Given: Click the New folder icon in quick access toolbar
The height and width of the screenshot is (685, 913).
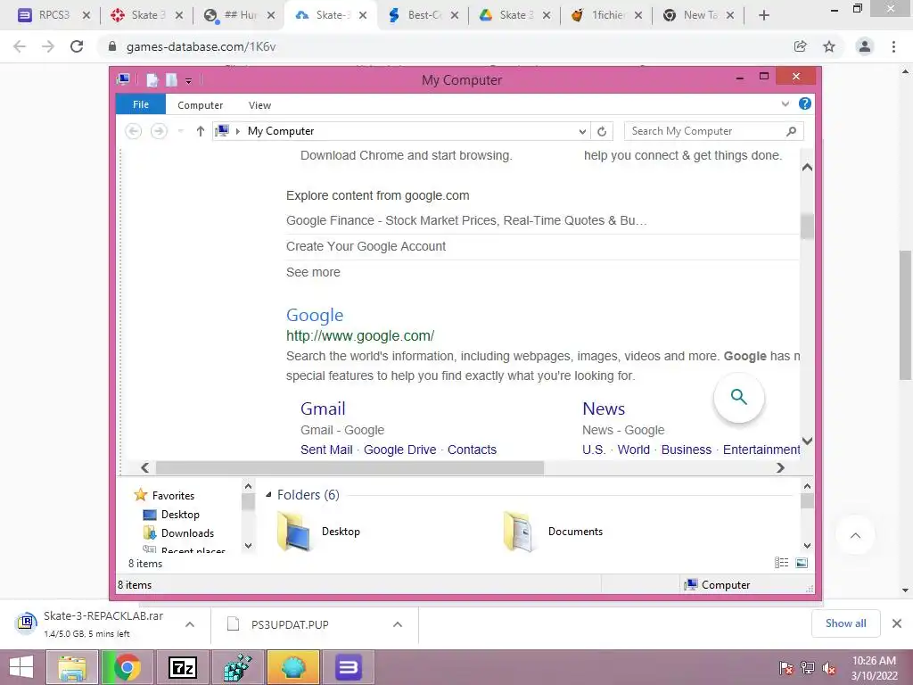Looking at the screenshot, I should click(x=172, y=79).
